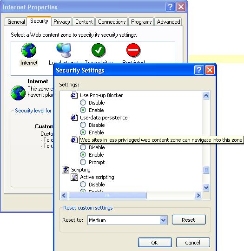Viewport: 244px width, 251px height.
Task: Click the vertical scrollbar thumb in settings list
Action: click(206, 170)
